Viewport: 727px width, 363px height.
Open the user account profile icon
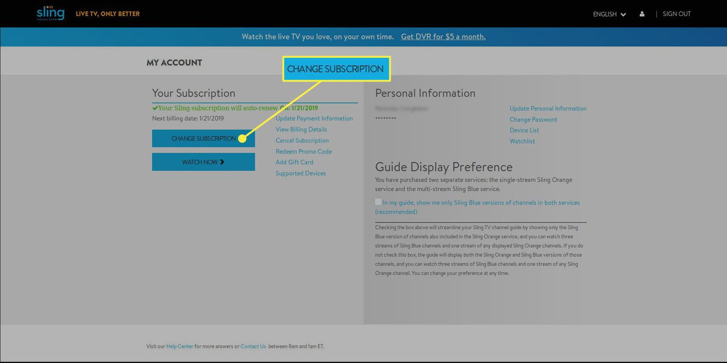click(642, 14)
